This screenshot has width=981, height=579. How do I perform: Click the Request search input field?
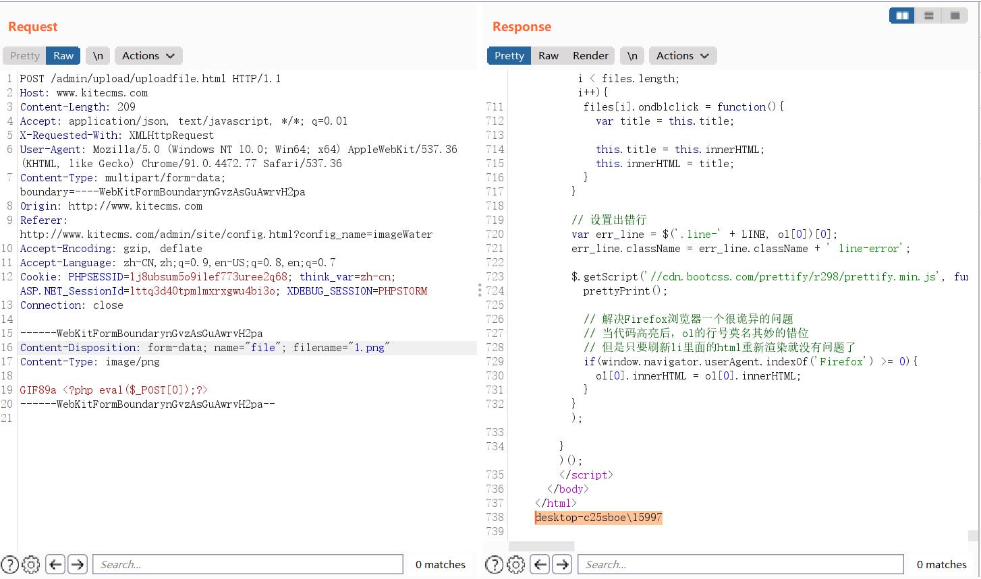[x=248, y=564]
